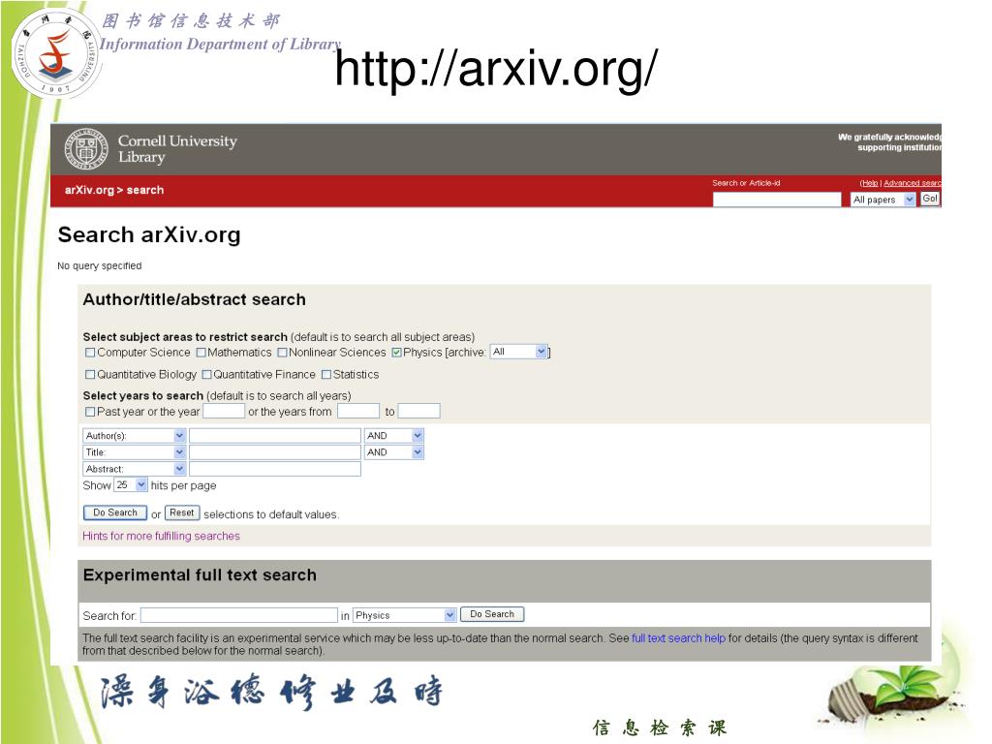Click Do Search in full text section
Image resolution: width=992 pixels, height=744 pixels.
pos(492,613)
